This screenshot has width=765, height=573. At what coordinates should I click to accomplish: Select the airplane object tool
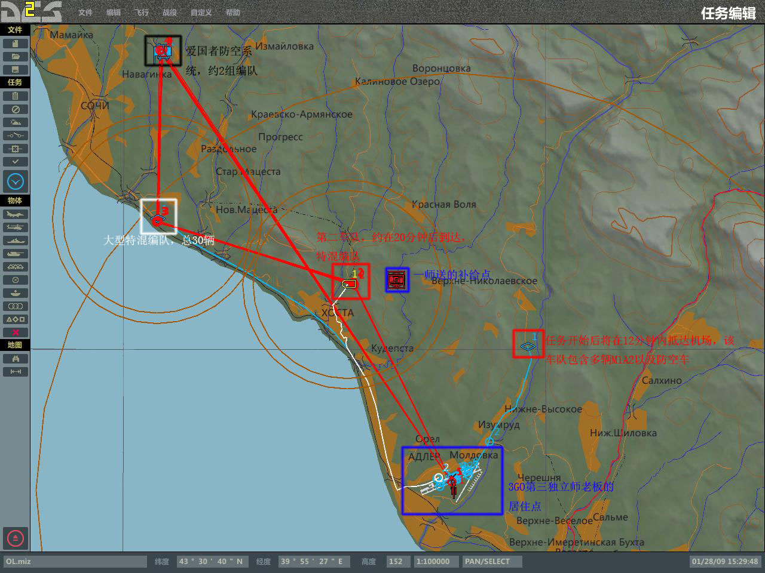[x=15, y=214]
